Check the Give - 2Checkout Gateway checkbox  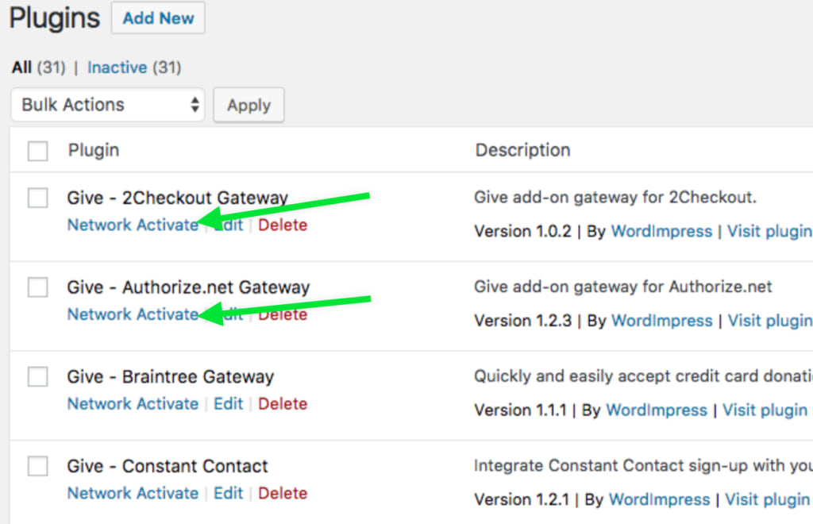[38, 198]
